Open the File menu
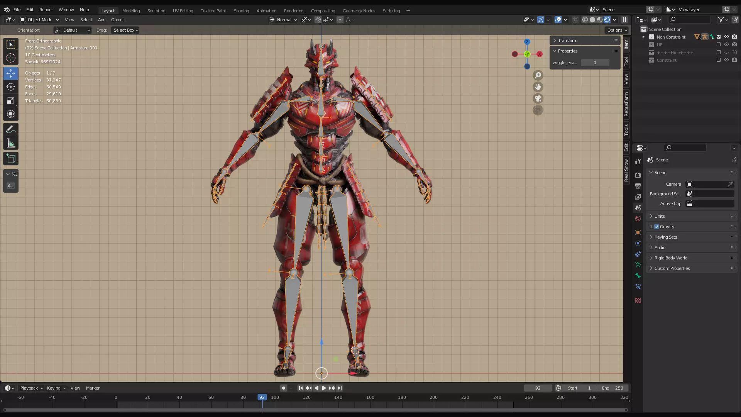The height and width of the screenshot is (417, 741). point(17,10)
